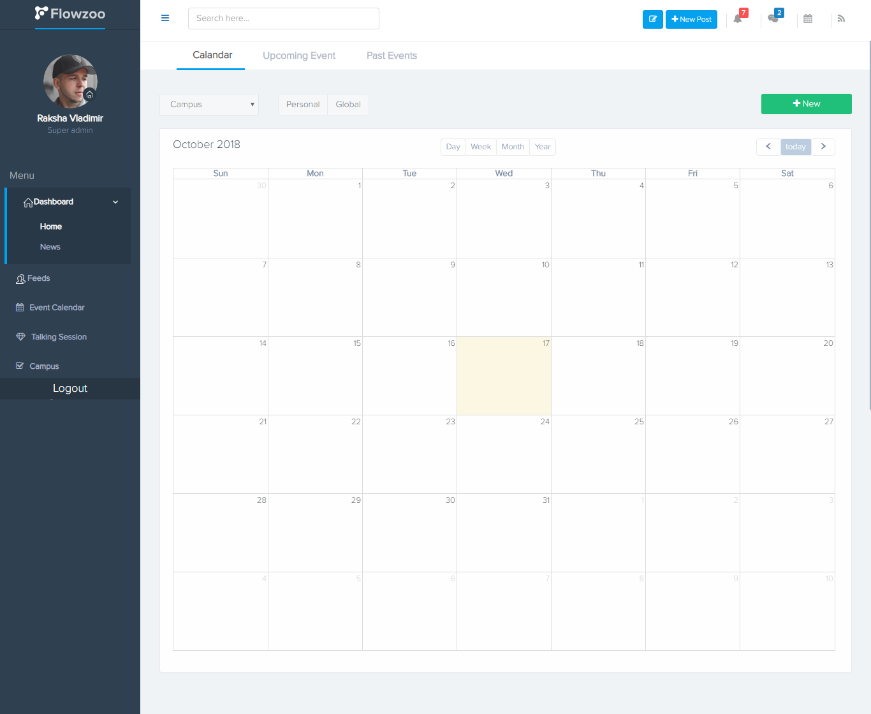The height and width of the screenshot is (714, 871).
Task: Open chat messages icon with badge
Action: pos(773,19)
